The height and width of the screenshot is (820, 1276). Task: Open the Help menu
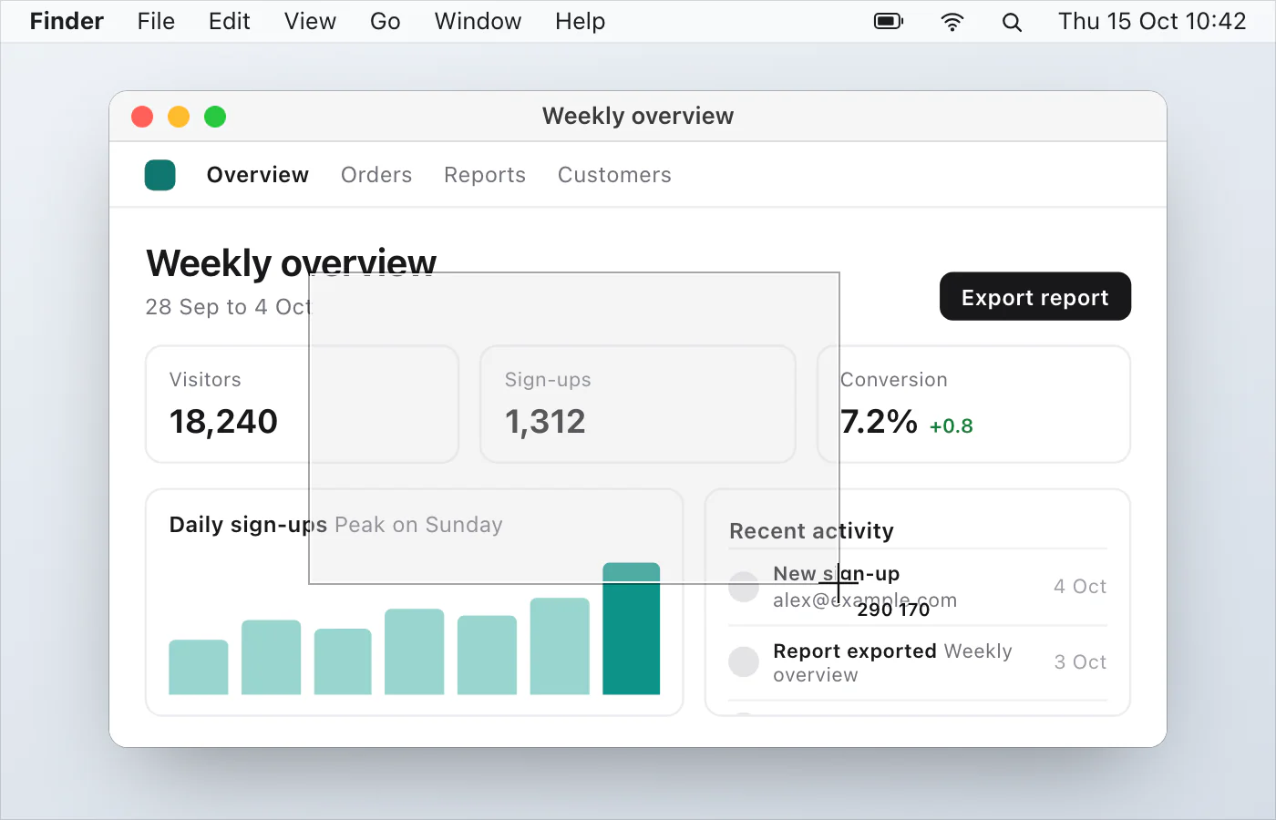(580, 21)
